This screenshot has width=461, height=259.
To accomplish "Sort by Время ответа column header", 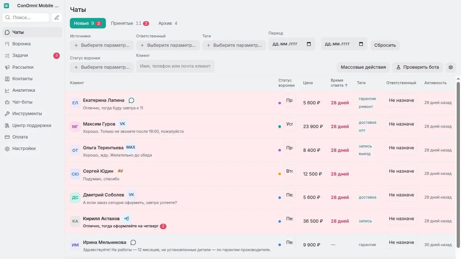I will tap(339, 83).
